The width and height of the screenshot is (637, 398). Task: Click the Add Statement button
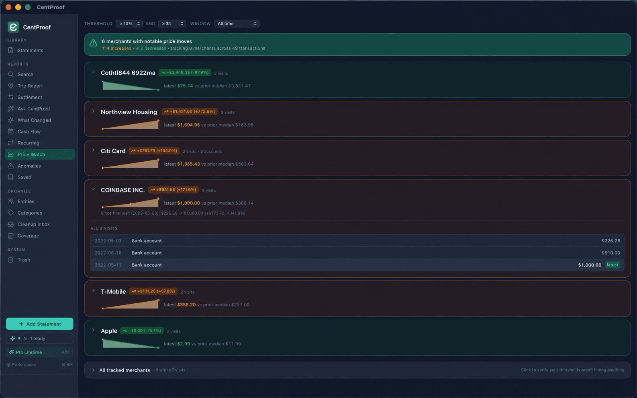click(39, 324)
